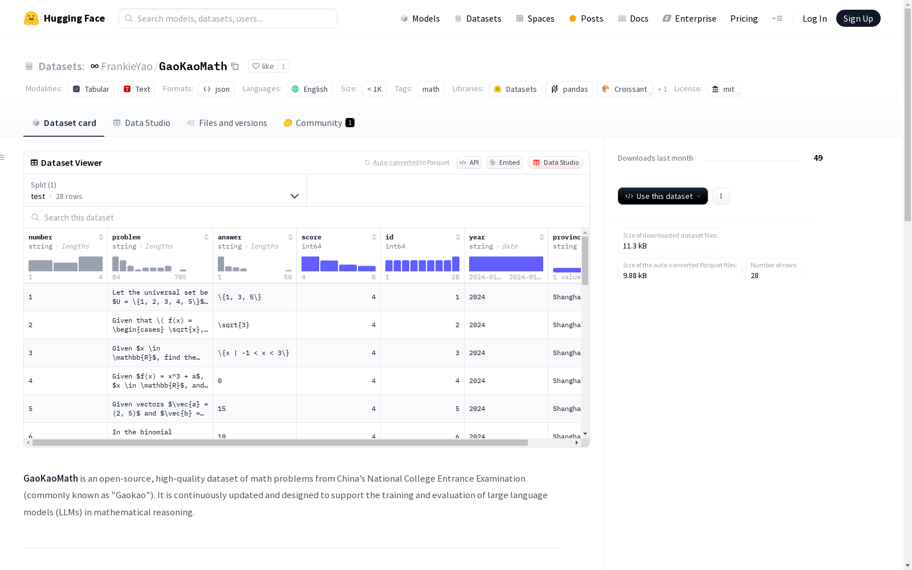Screen dimensions: 912x570
Task: Click the Auto-converted to Parquet link
Action: [412, 162]
